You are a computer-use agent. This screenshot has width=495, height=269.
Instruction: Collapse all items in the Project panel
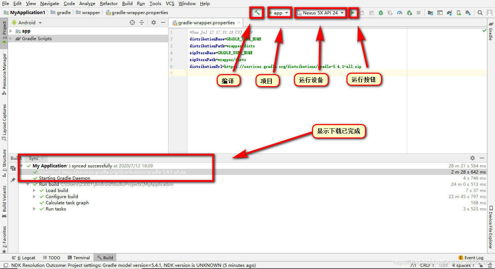pos(142,22)
